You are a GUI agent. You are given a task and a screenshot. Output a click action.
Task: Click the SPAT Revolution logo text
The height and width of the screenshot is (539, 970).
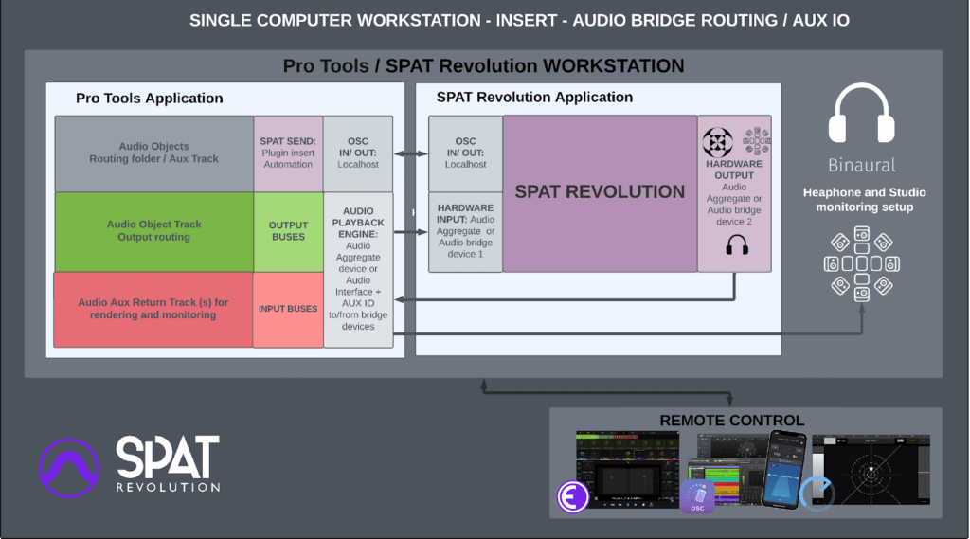pyautogui.click(x=168, y=463)
